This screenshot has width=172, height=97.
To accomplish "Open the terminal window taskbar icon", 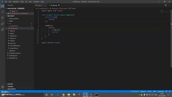I will coord(96,95).
